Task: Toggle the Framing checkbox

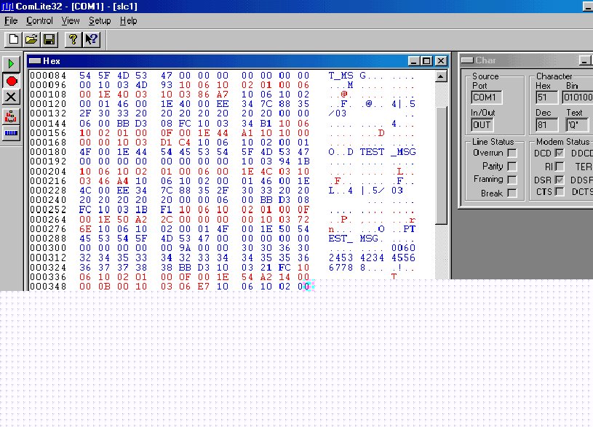Action: click(x=512, y=179)
